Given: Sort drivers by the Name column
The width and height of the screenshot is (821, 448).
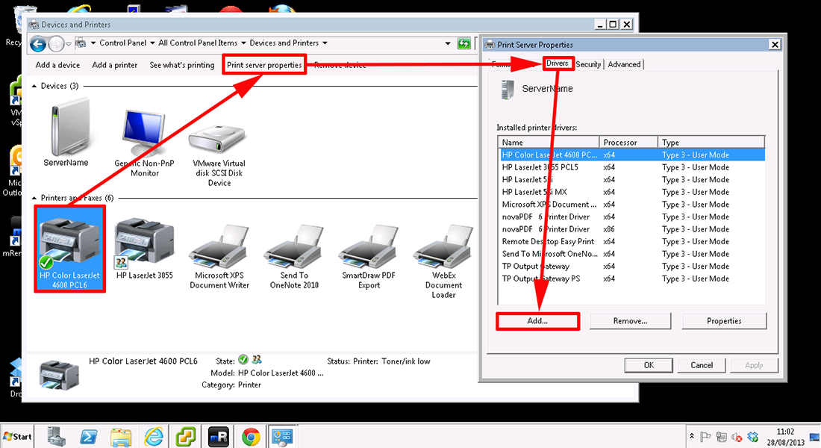Looking at the screenshot, I should (x=549, y=143).
